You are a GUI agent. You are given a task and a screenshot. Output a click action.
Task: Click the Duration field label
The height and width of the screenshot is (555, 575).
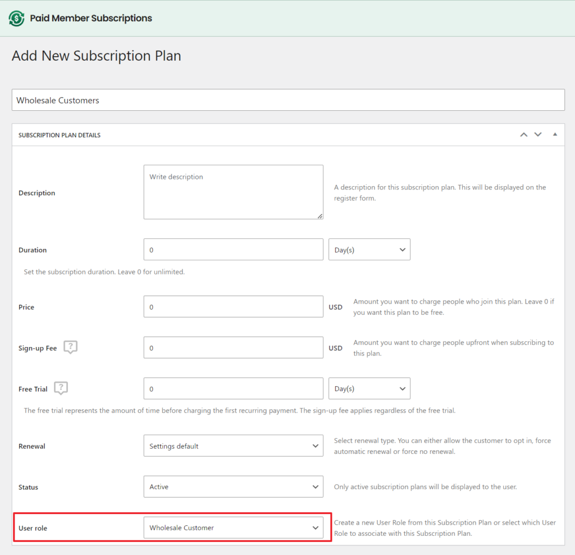[33, 250]
